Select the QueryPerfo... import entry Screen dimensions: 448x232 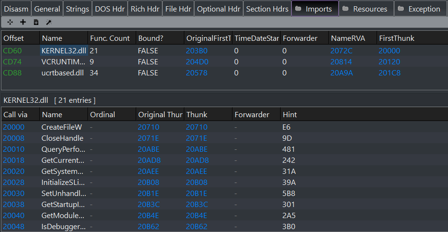tap(224, 149)
